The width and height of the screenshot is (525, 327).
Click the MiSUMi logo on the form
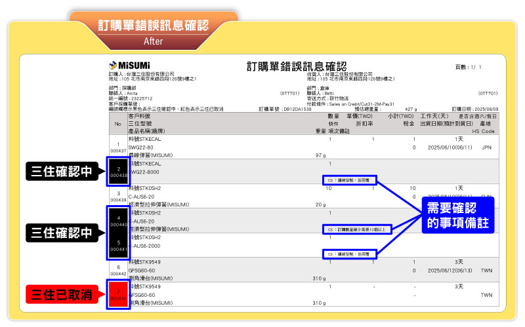[x=129, y=65]
